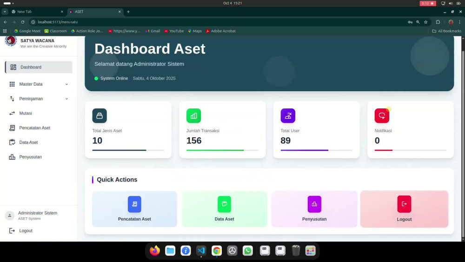Screen dimensions: 465x262
Task: Click the browser back arrow
Action: point(5,22)
